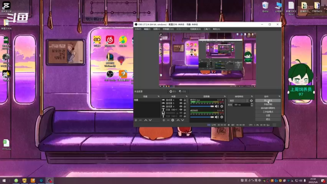Toggle the lock on the first source row
327x184 pixels.
coord(185,100)
